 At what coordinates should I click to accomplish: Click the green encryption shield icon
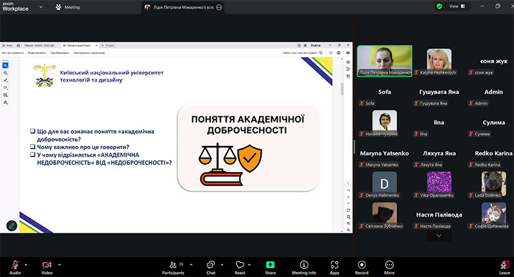[x=439, y=6]
